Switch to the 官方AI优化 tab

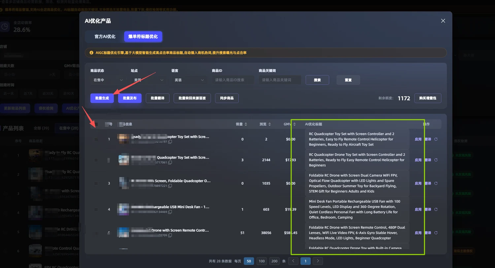(105, 37)
